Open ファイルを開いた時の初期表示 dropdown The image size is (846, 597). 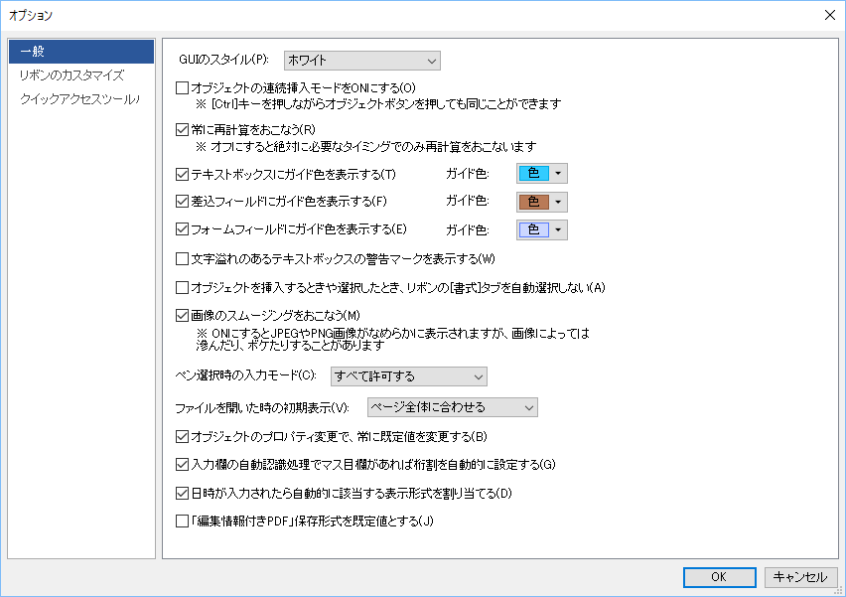point(452,407)
